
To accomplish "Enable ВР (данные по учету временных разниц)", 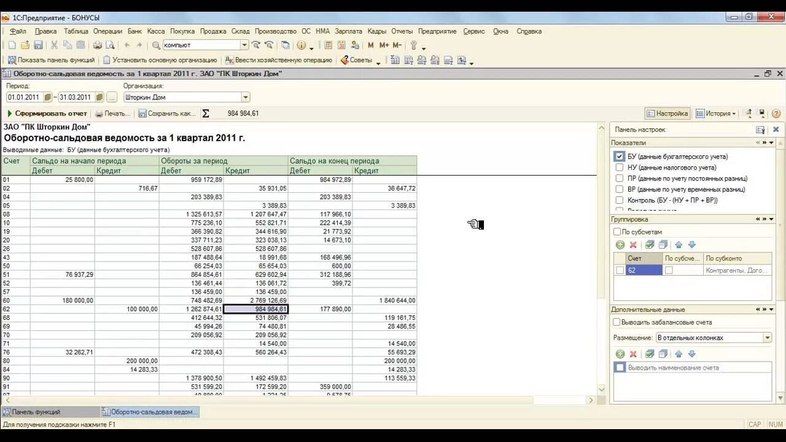I will tap(619, 190).
